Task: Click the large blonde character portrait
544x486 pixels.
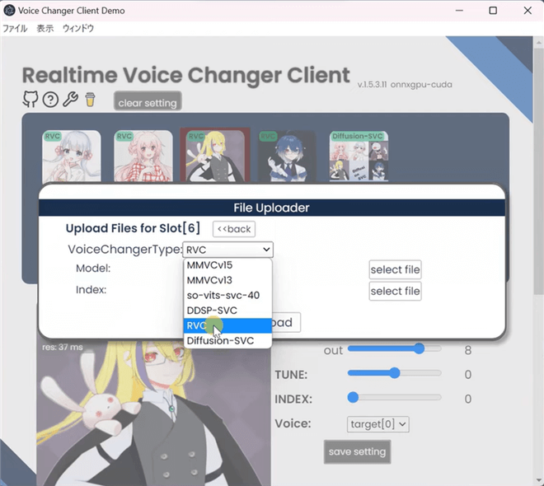Action: point(153,413)
